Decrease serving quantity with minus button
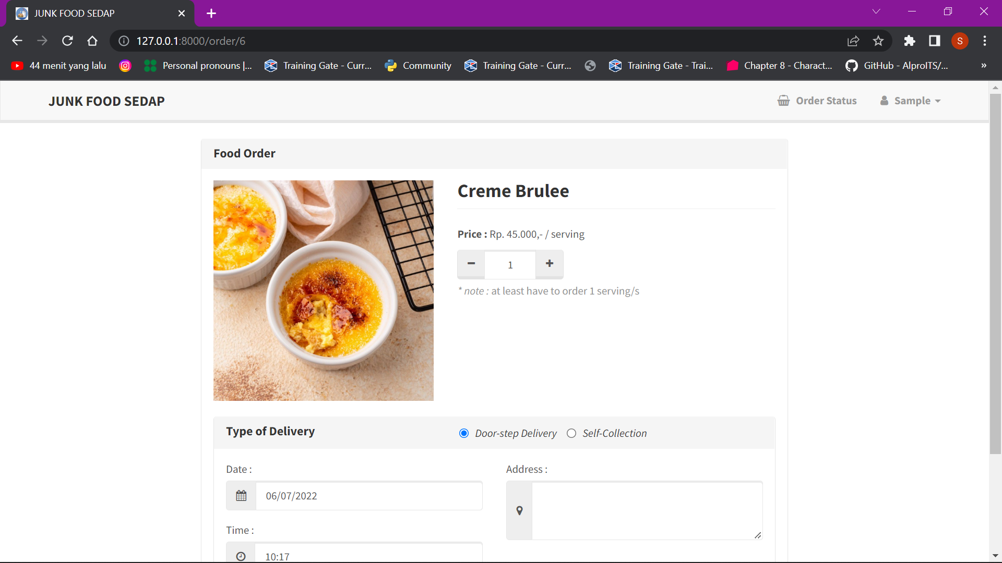Viewport: 1002px width, 563px height. [471, 264]
